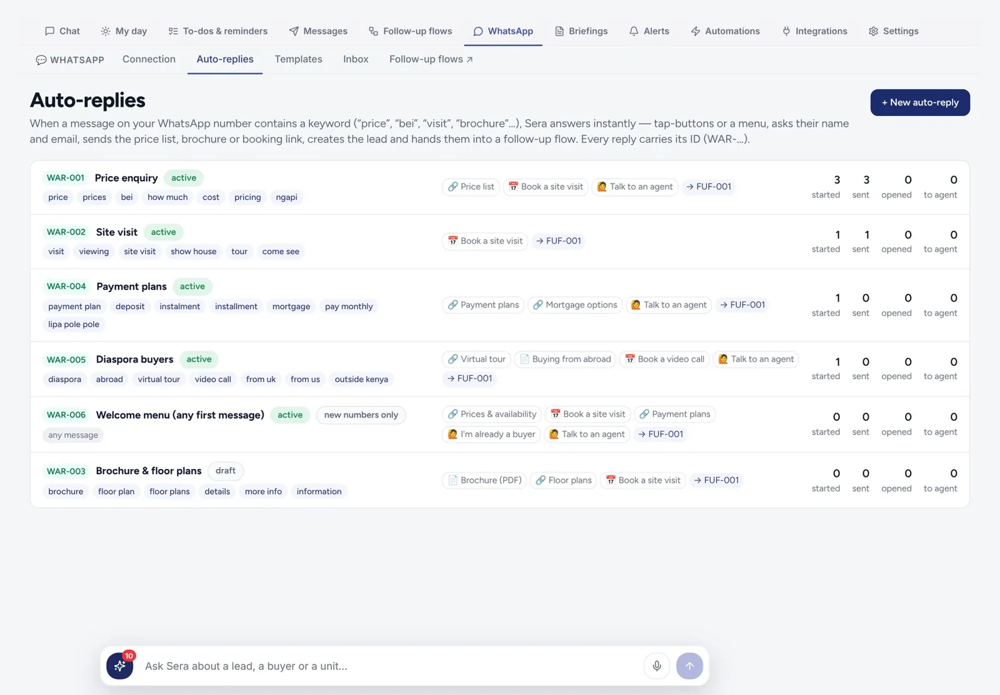Click the Brochure (PDF) chip
This screenshot has height=695, width=1000.
pyautogui.click(x=484, y=480)
